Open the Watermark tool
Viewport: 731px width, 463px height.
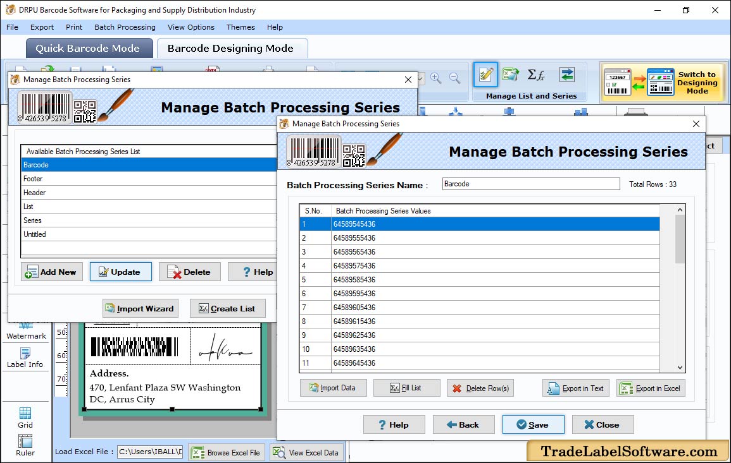[x=26, y=332]
